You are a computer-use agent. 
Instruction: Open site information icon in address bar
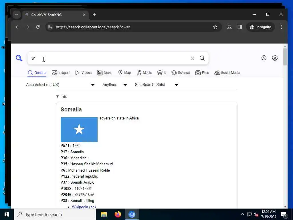[50, 27]
